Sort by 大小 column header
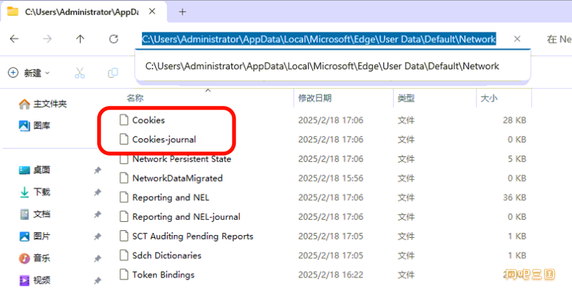572x288 pixels. (x=489, y=98)
